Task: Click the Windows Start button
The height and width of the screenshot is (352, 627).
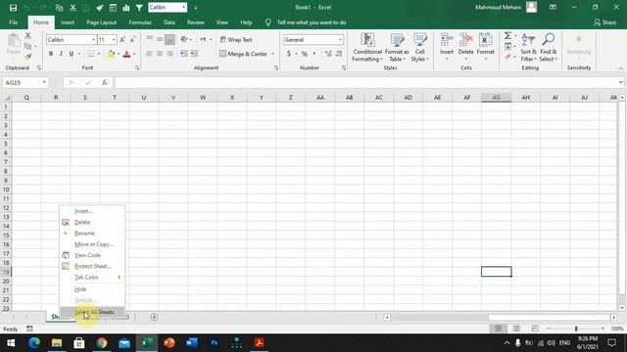Action: click(x=11, y=343)
